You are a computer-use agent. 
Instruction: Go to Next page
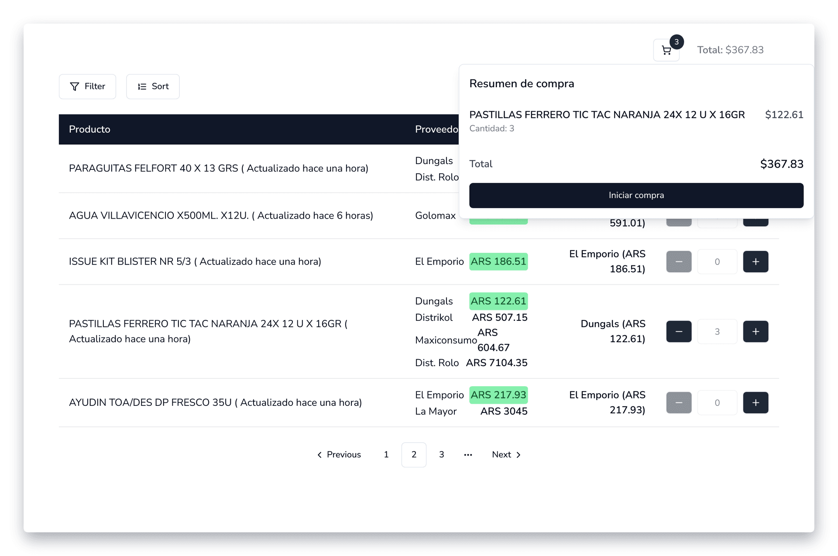click(506, 455)
